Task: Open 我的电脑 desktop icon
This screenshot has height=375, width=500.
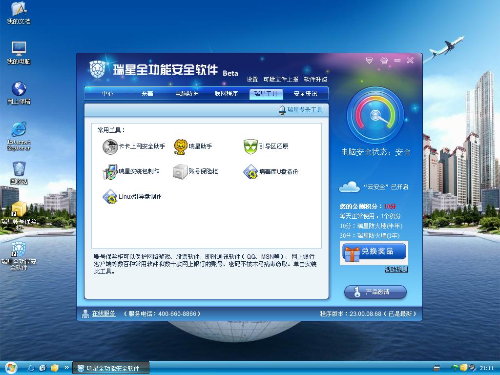Action: [19, 53]
